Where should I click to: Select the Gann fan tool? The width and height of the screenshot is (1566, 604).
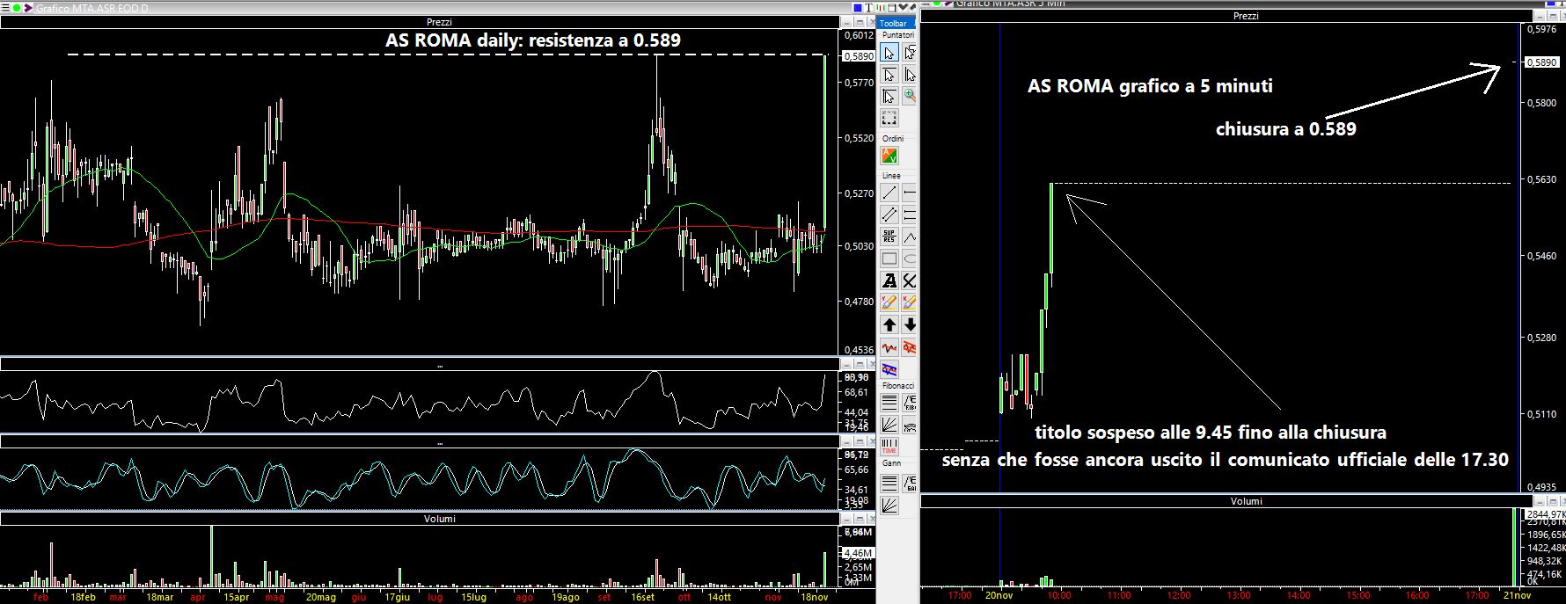click(889, 505)
